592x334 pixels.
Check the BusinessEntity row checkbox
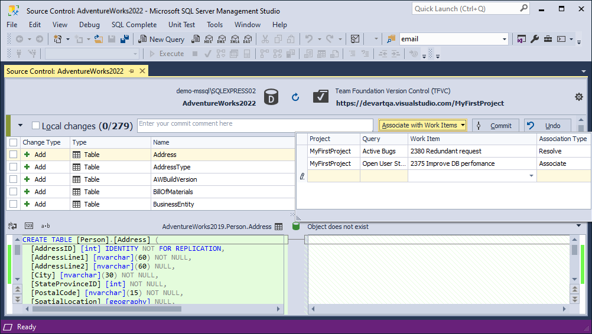pos(13,204)
